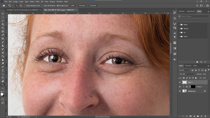Open the Filter menu
This screenshot has width=210, height=118.
[x=38, y=2]
